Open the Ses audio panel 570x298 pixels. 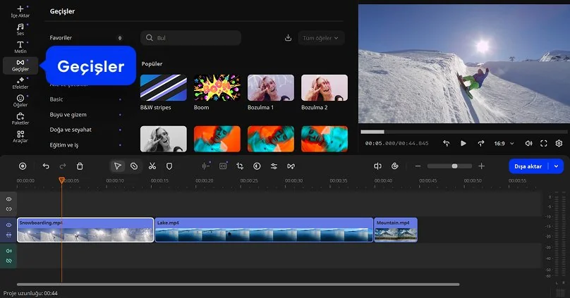[20, 29]
